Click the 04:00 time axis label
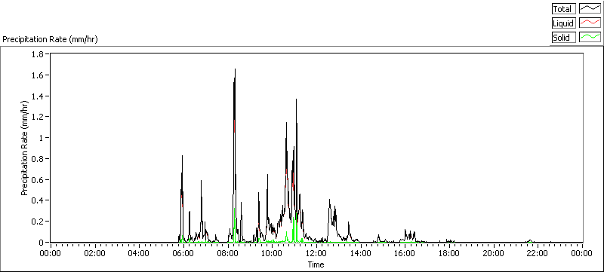604x272 pixels. click(139, 253)
